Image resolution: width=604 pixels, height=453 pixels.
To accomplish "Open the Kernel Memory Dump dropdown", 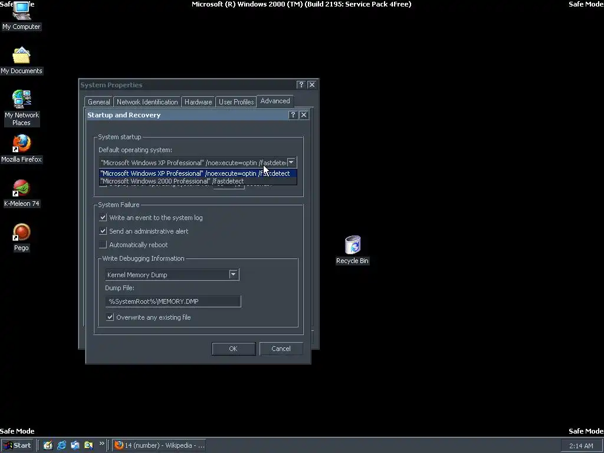I will 234,274.
